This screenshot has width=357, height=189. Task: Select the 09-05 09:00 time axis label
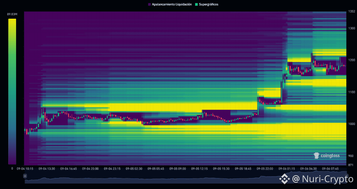(178, 169)
